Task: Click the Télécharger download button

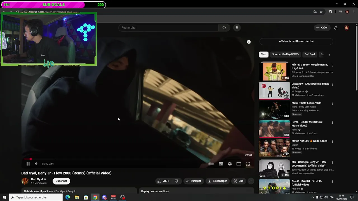Action: (x=218, y=181)
